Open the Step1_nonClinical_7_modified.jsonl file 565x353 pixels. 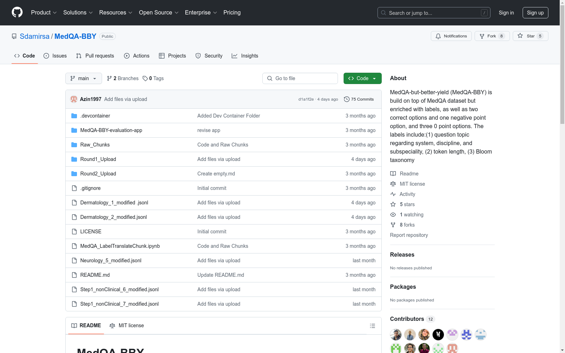click(x=119, y=304)
